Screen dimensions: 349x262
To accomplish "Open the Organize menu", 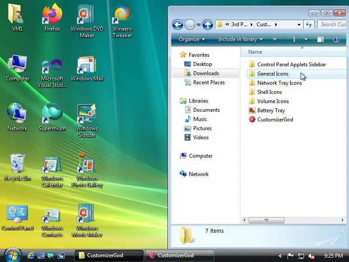I will pos(192,39).
